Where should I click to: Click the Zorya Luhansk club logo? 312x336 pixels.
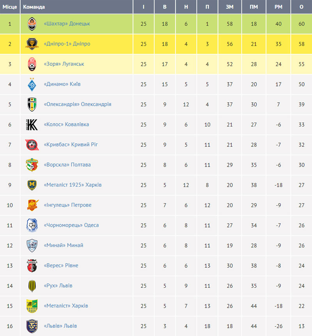(32, 64)
